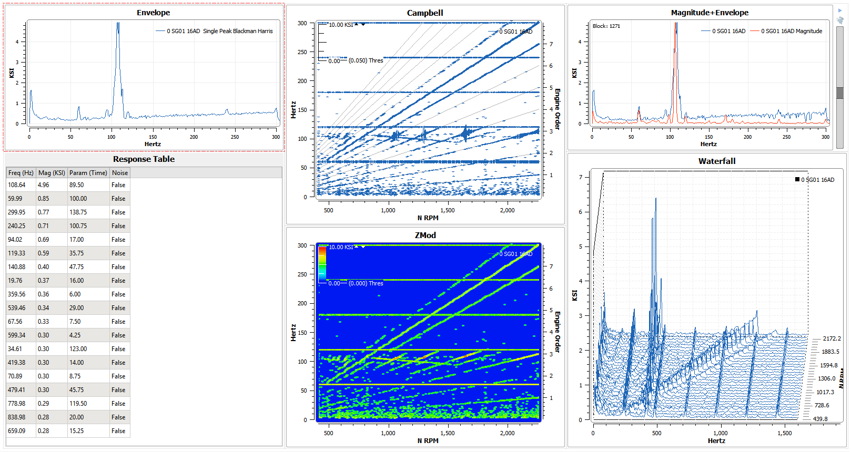The image size is (851, 452).
Task: Select frequency cell 119.33
Action: tap(21, 253)
